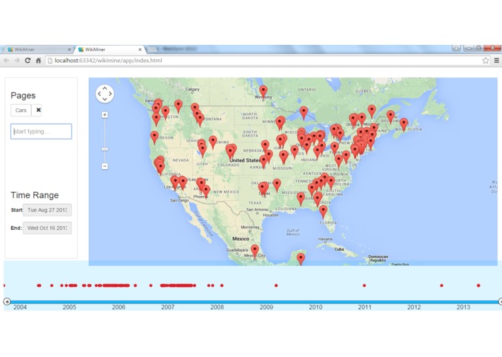Click the timeline dot near 2009

[277, 285]
